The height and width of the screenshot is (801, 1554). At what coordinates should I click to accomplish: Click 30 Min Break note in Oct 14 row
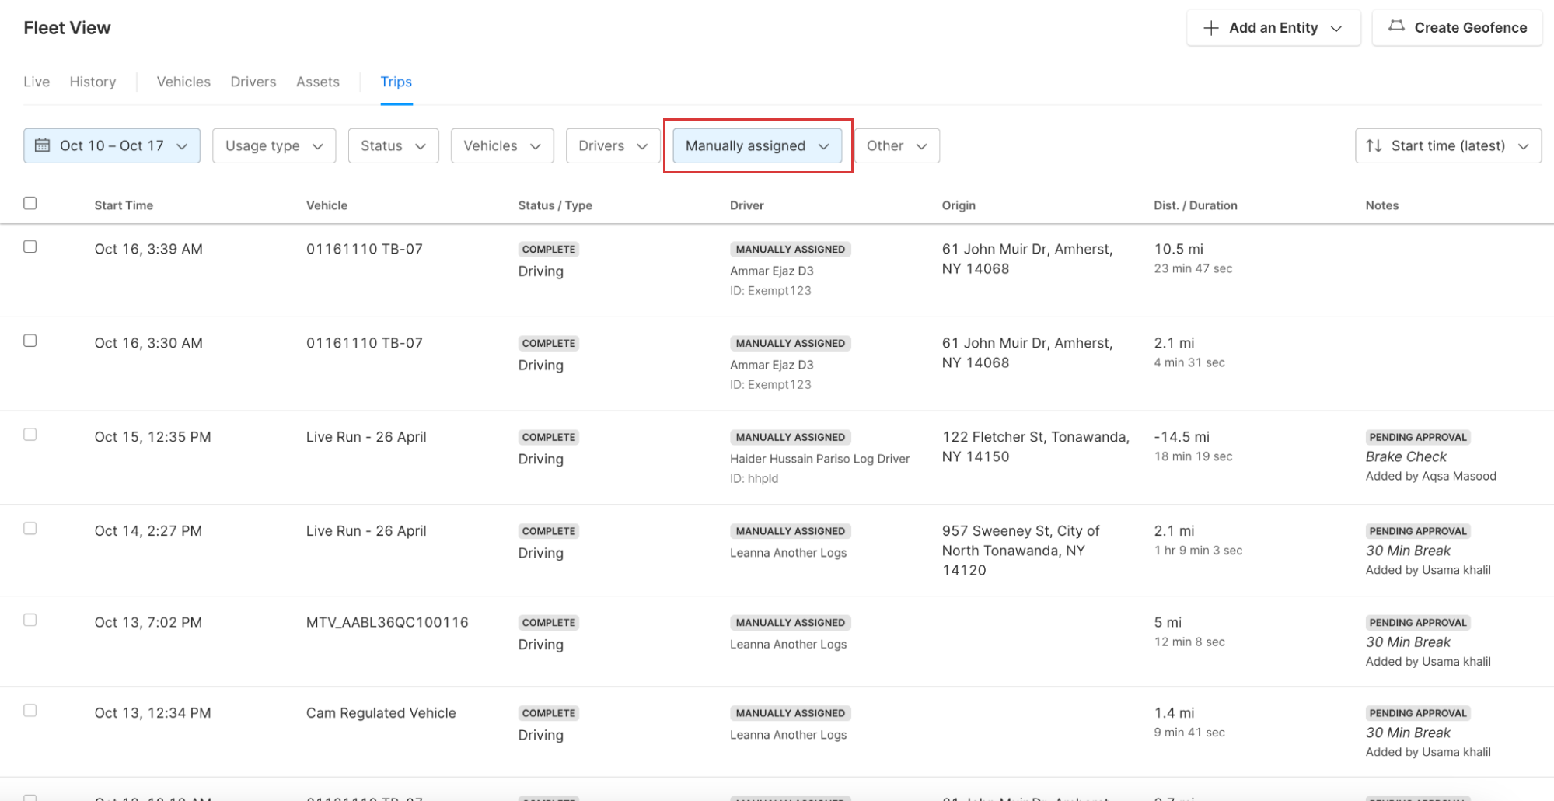(x=1408, y=551)
